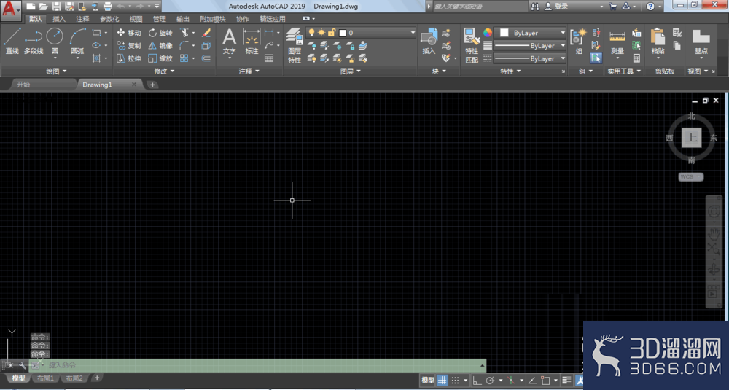Image resolution: width=729 pixels, height=390 pixels.
Task: Add a new drawing tab with plus button
Action: coord(152,85)
